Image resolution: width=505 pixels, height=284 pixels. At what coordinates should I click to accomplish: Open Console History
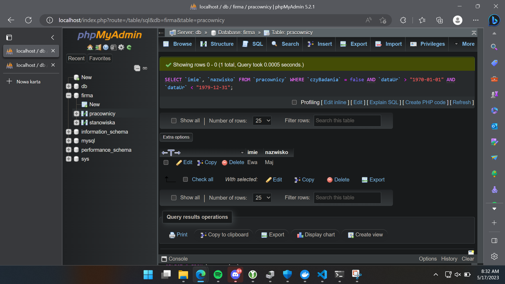(449, 259)
